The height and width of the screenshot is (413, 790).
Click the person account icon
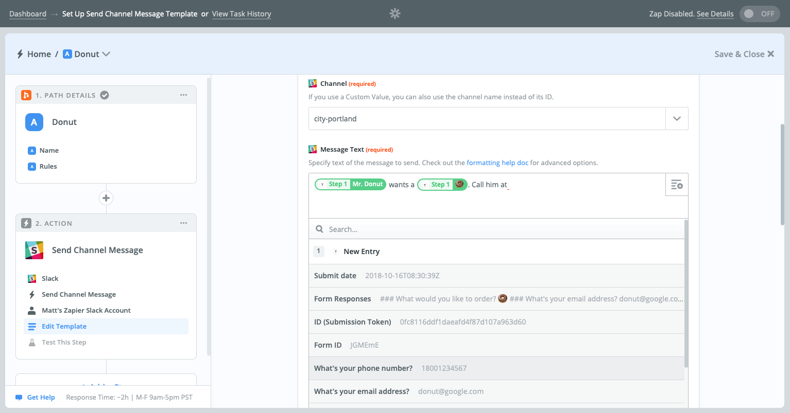click(32, 311)
